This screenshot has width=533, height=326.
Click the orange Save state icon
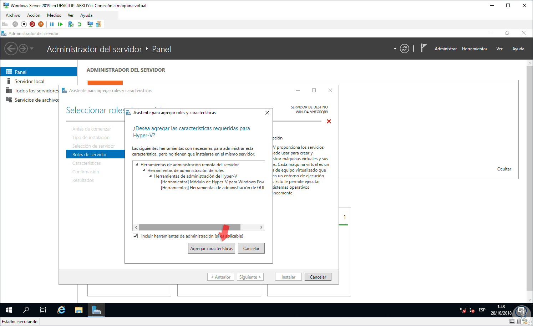41,24
